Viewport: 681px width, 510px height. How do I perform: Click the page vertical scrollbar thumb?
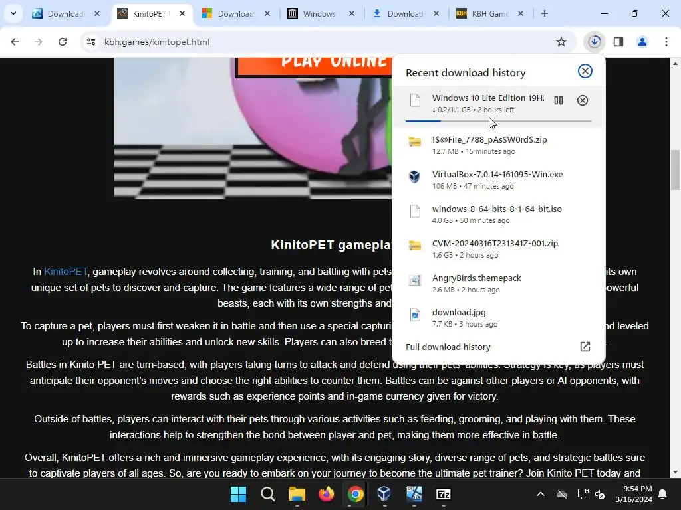675,170
